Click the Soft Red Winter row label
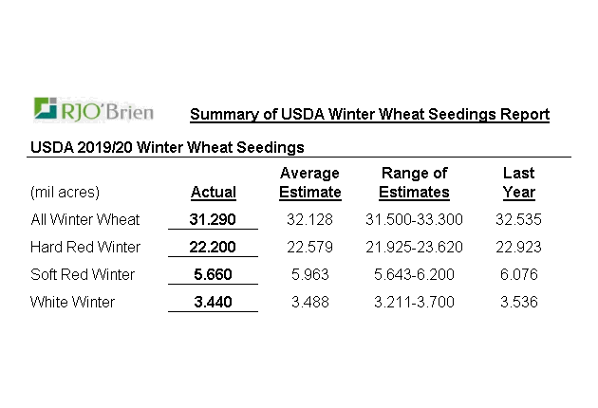This screenshot has height=408, width=598. (x=83, y=274)
